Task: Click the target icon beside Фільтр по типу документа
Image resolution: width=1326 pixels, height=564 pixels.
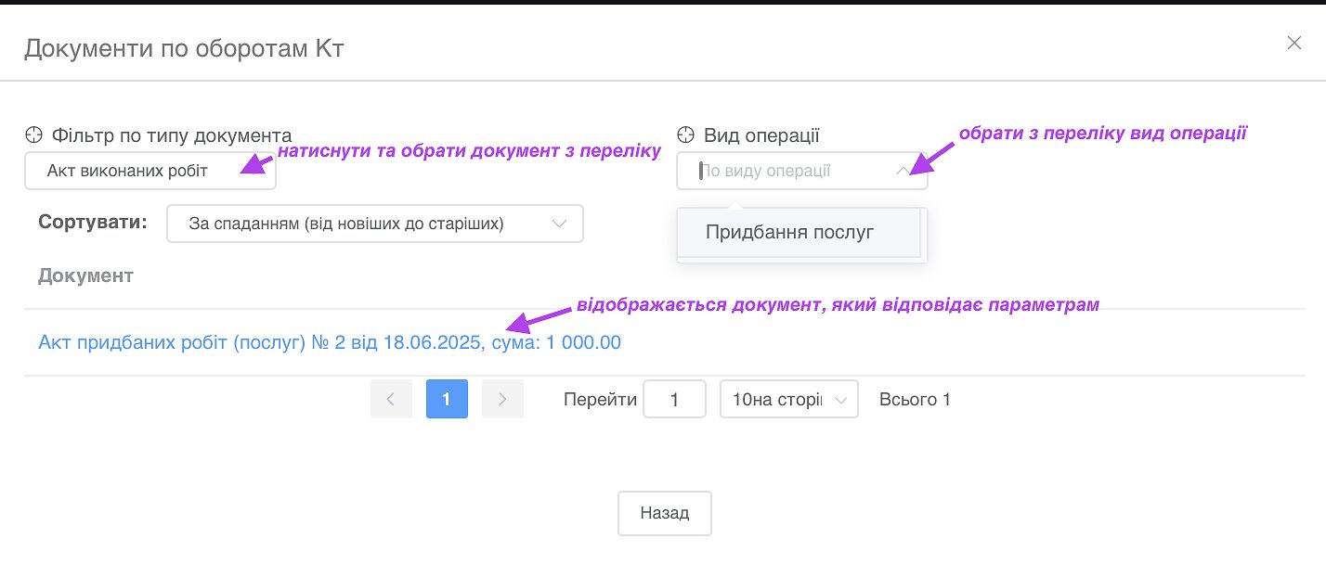Action: (x=34, y=135)
